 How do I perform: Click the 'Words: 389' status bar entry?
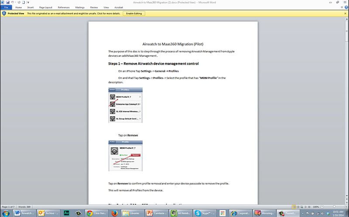24,207
